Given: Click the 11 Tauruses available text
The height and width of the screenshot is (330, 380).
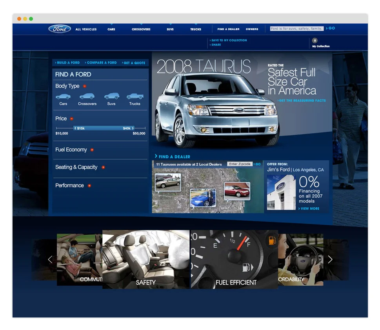Looking at the screenshot, I should (189, 164).
